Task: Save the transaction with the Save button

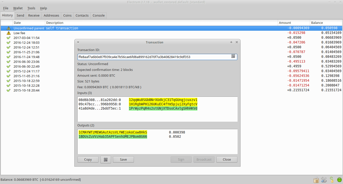Action: 123,160
